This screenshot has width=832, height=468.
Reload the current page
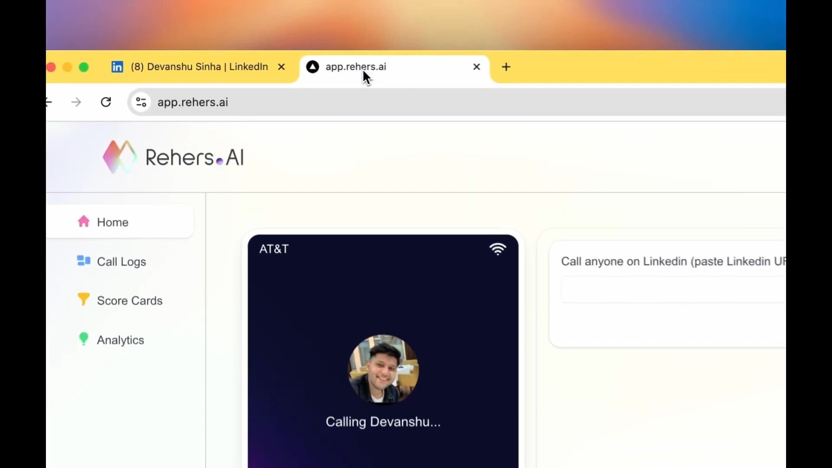pyautogui.click(x=106, y=102)
